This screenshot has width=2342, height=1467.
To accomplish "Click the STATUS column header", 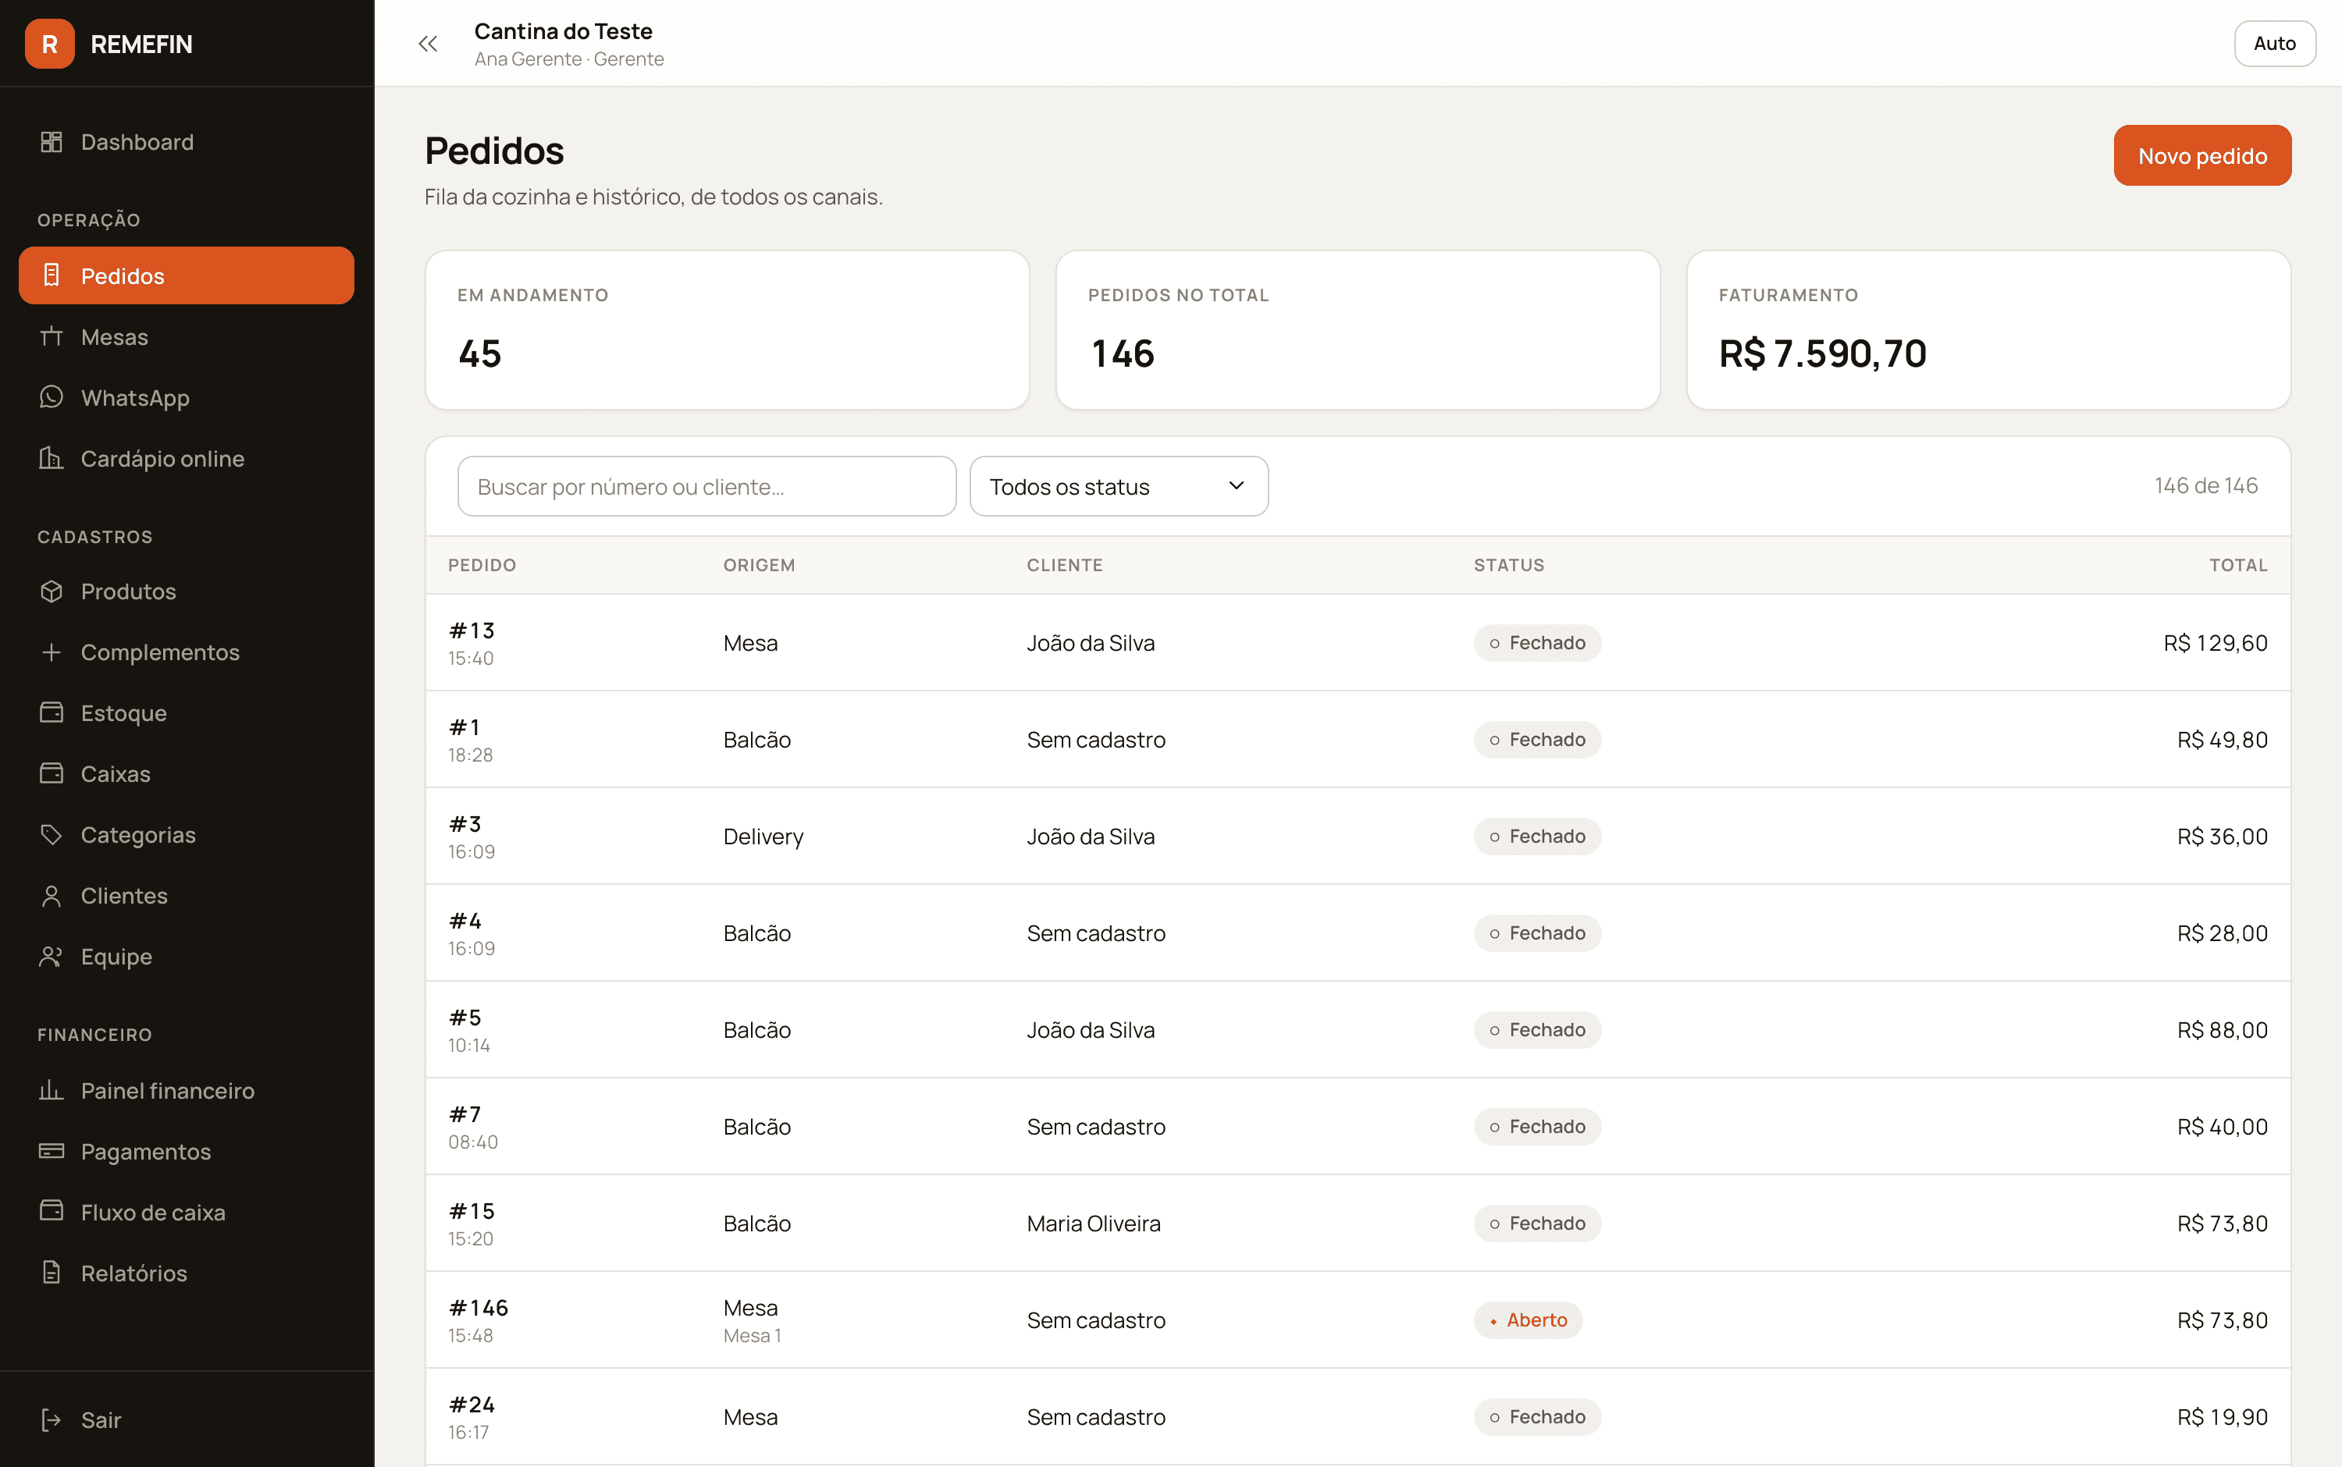I will [x=1508, y=565].
